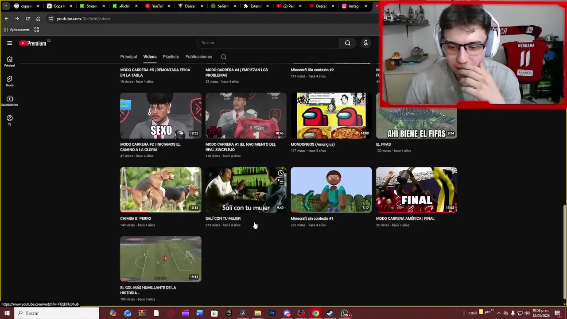Expand the tab search dropdown chevron
The width and height of the screenshot is (567, 319).
point(6,6)
